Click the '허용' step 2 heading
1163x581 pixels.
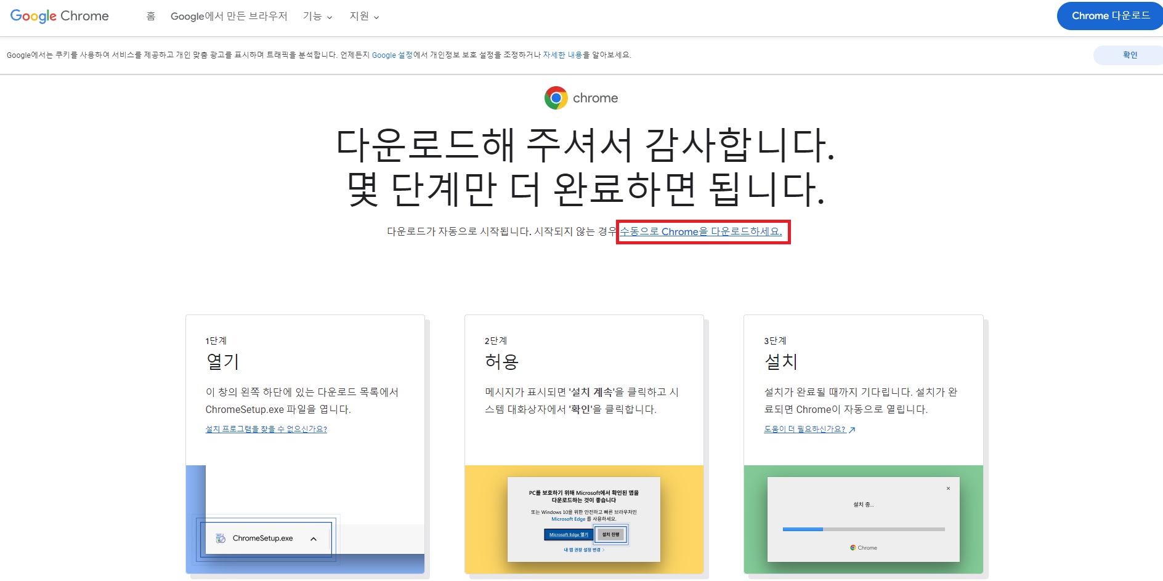pos(501,361)
